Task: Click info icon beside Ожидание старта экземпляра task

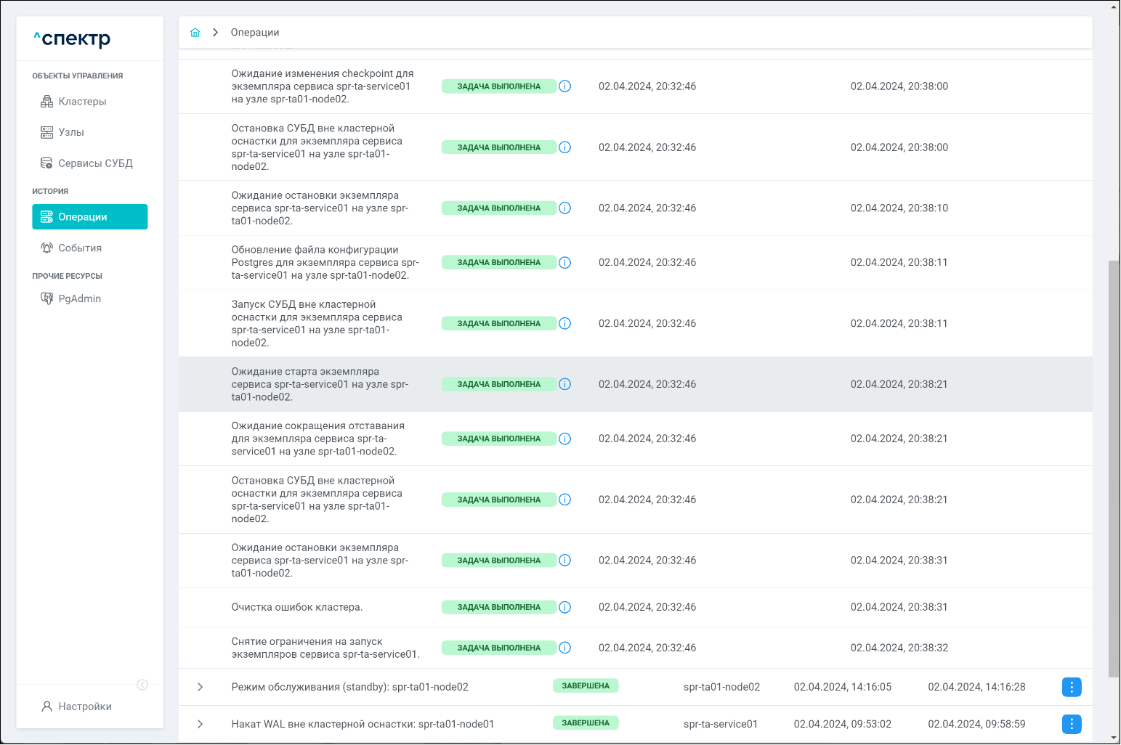Action: coord(565,384)
